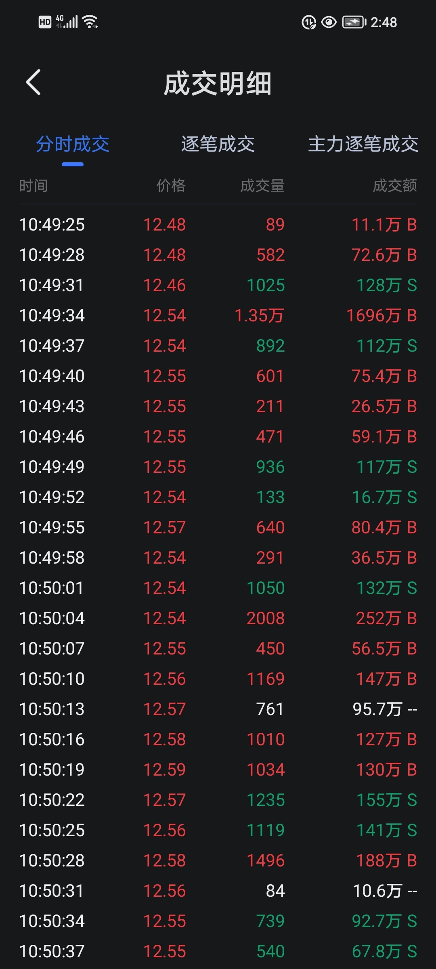Tap the 成交明细 page title
This screenshot has height=969, width=436.
point(218,84)
